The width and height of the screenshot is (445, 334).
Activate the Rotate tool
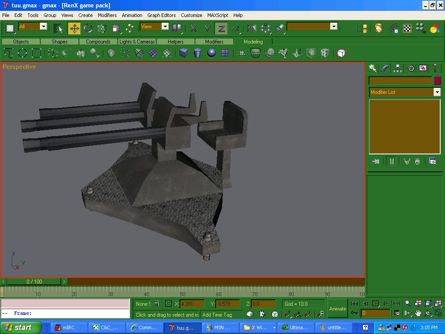point(88,29)
